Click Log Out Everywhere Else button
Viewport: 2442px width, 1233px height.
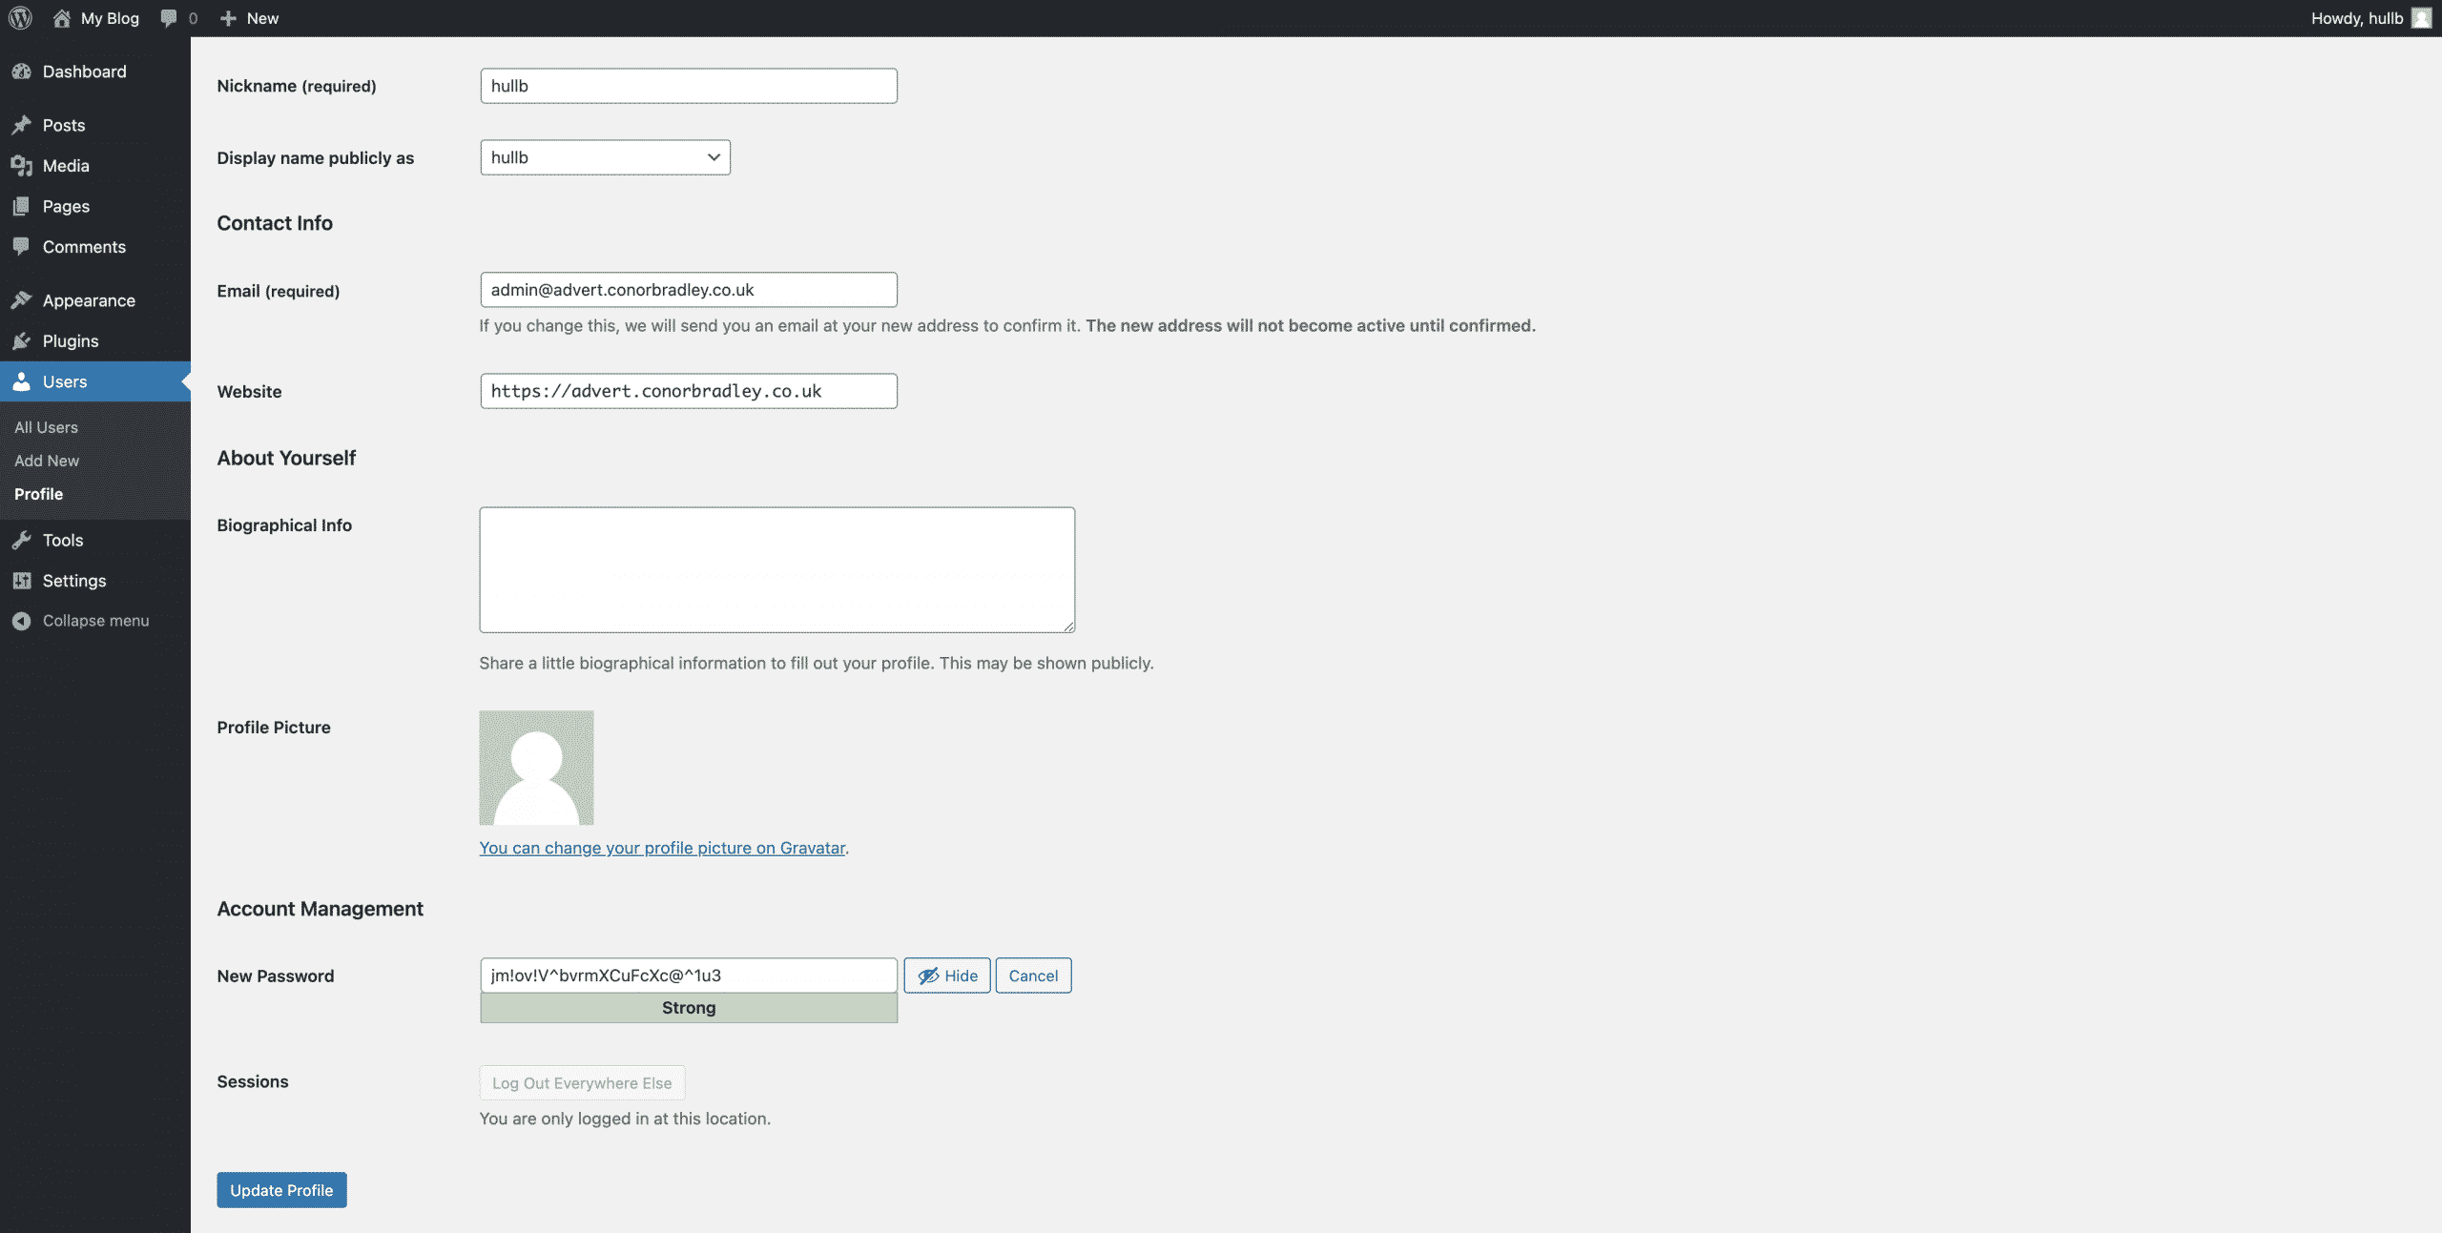[582, 1083]
